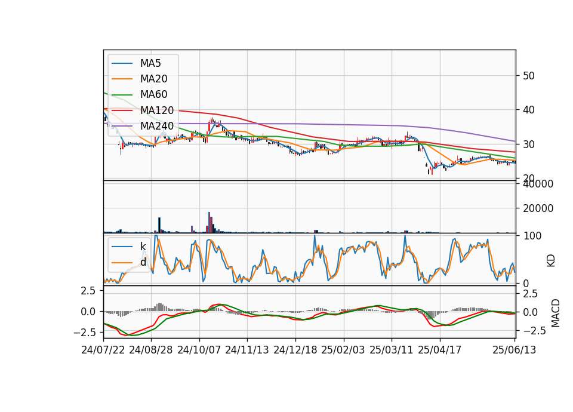Click the 24/07/22 date axis label
This screenshot has height=412, width=573.
(103, 350)
